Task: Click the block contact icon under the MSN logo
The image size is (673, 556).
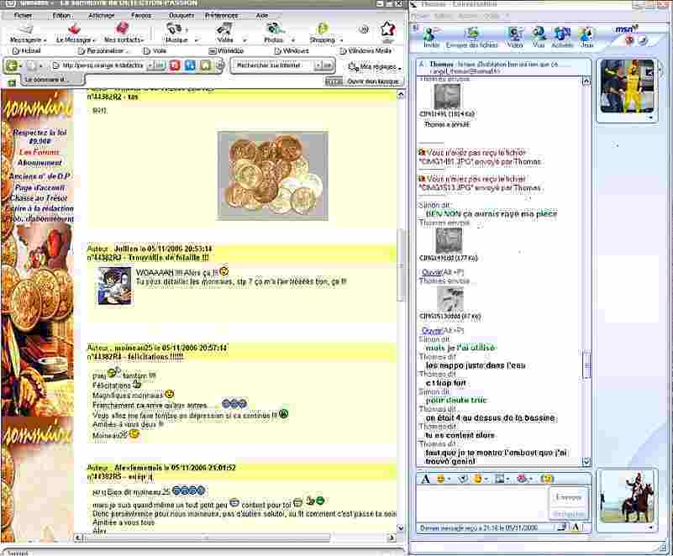Action: (x=629, y=40)
